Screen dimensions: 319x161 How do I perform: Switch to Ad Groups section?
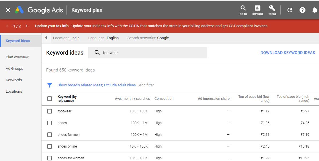14,69
